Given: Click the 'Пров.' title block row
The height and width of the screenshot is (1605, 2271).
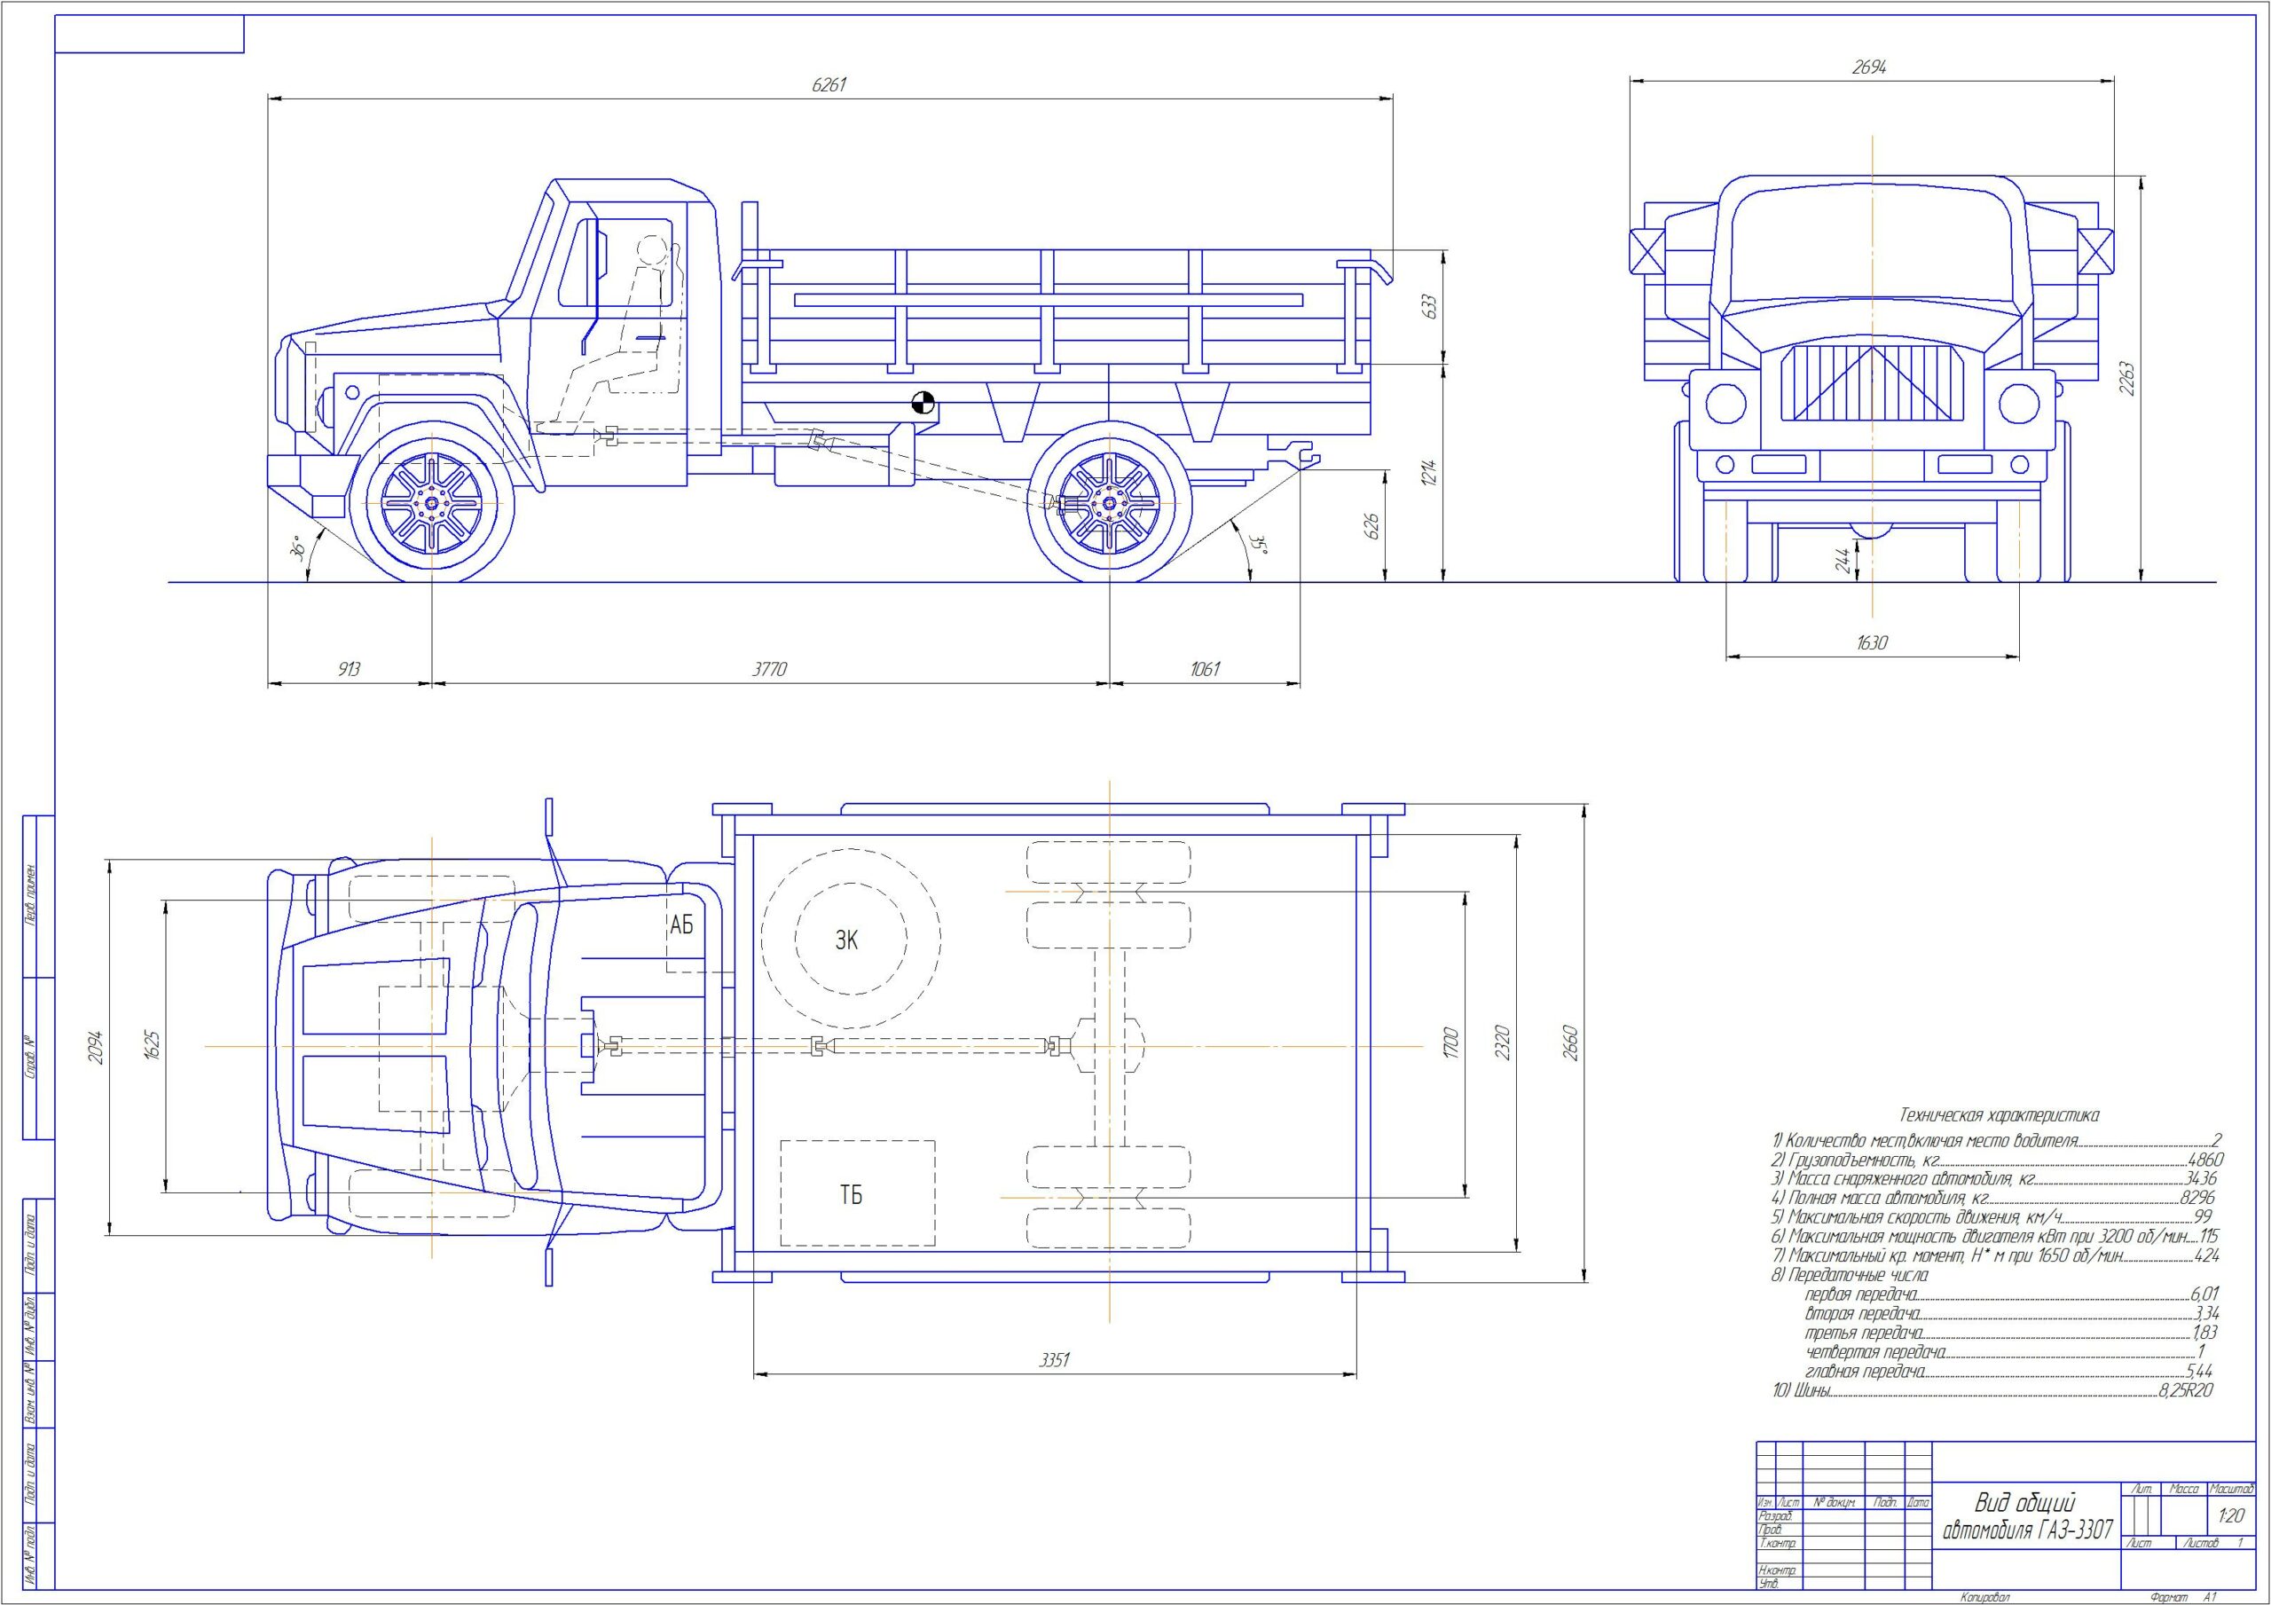Looking at the screenshot, I should pos(1771,1529).
